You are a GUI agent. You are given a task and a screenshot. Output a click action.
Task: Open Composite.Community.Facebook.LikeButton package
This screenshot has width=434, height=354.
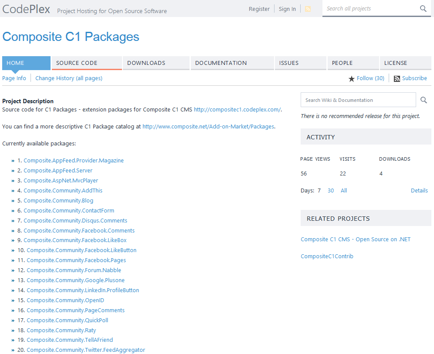tap(81, 250)
